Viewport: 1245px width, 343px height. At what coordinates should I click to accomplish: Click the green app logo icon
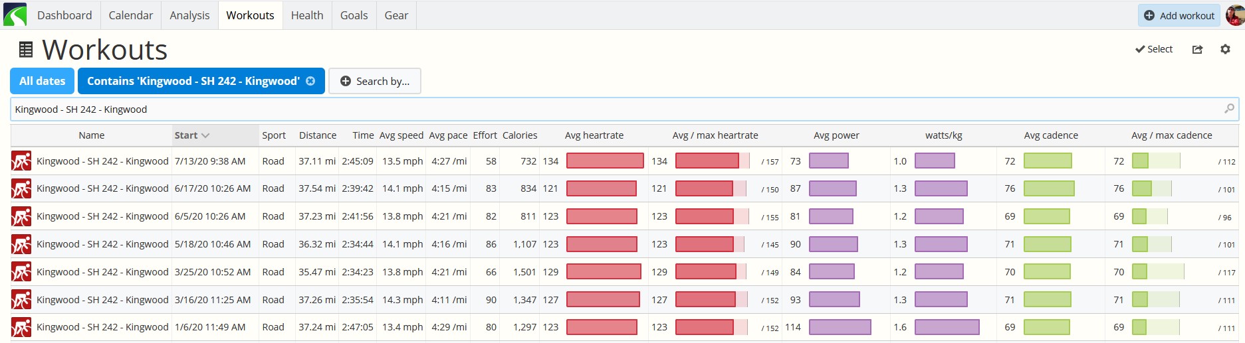pyautogui.click(x=15, y=15)
